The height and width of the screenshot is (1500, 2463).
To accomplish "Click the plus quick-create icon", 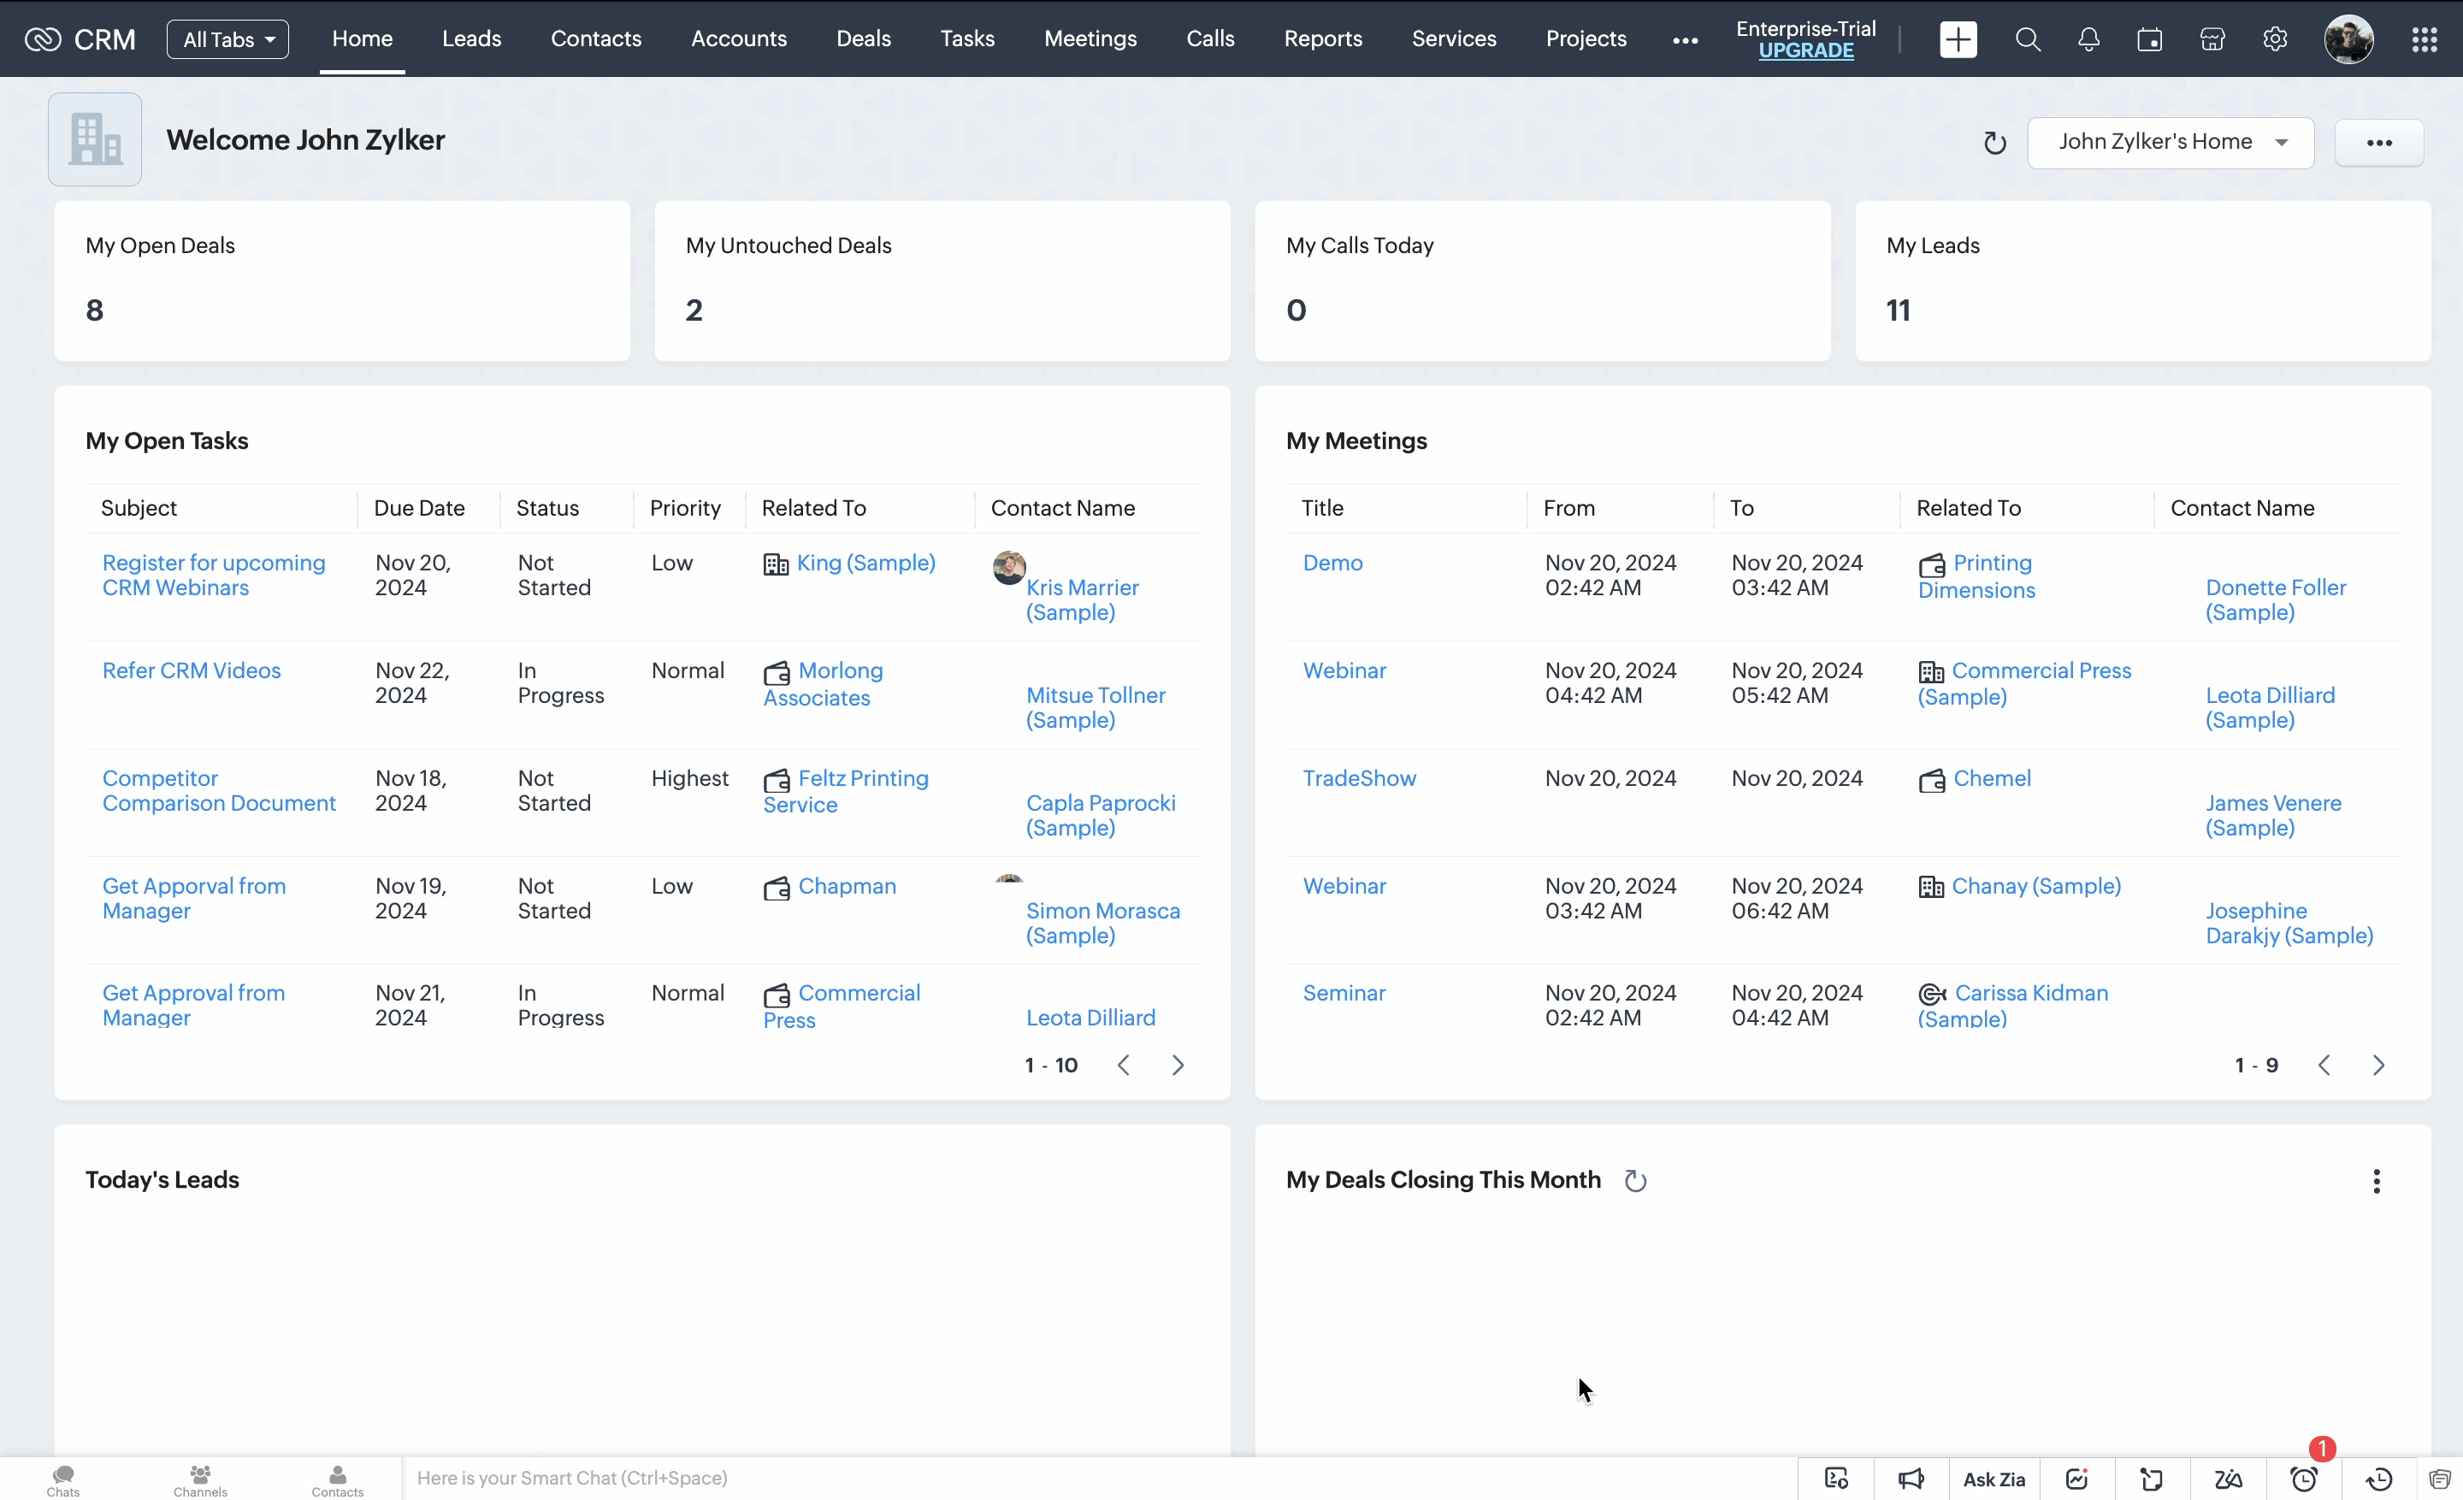I will (1958, 40).
